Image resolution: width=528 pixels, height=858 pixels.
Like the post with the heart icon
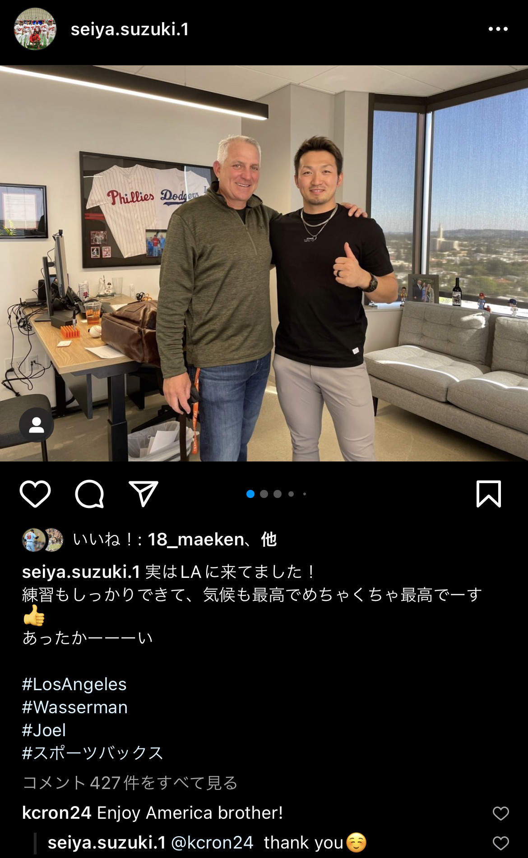click(35, 494)
